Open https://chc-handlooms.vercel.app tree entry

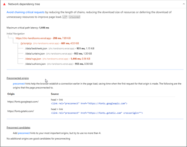pyautogui.click(x=43, y=38)
